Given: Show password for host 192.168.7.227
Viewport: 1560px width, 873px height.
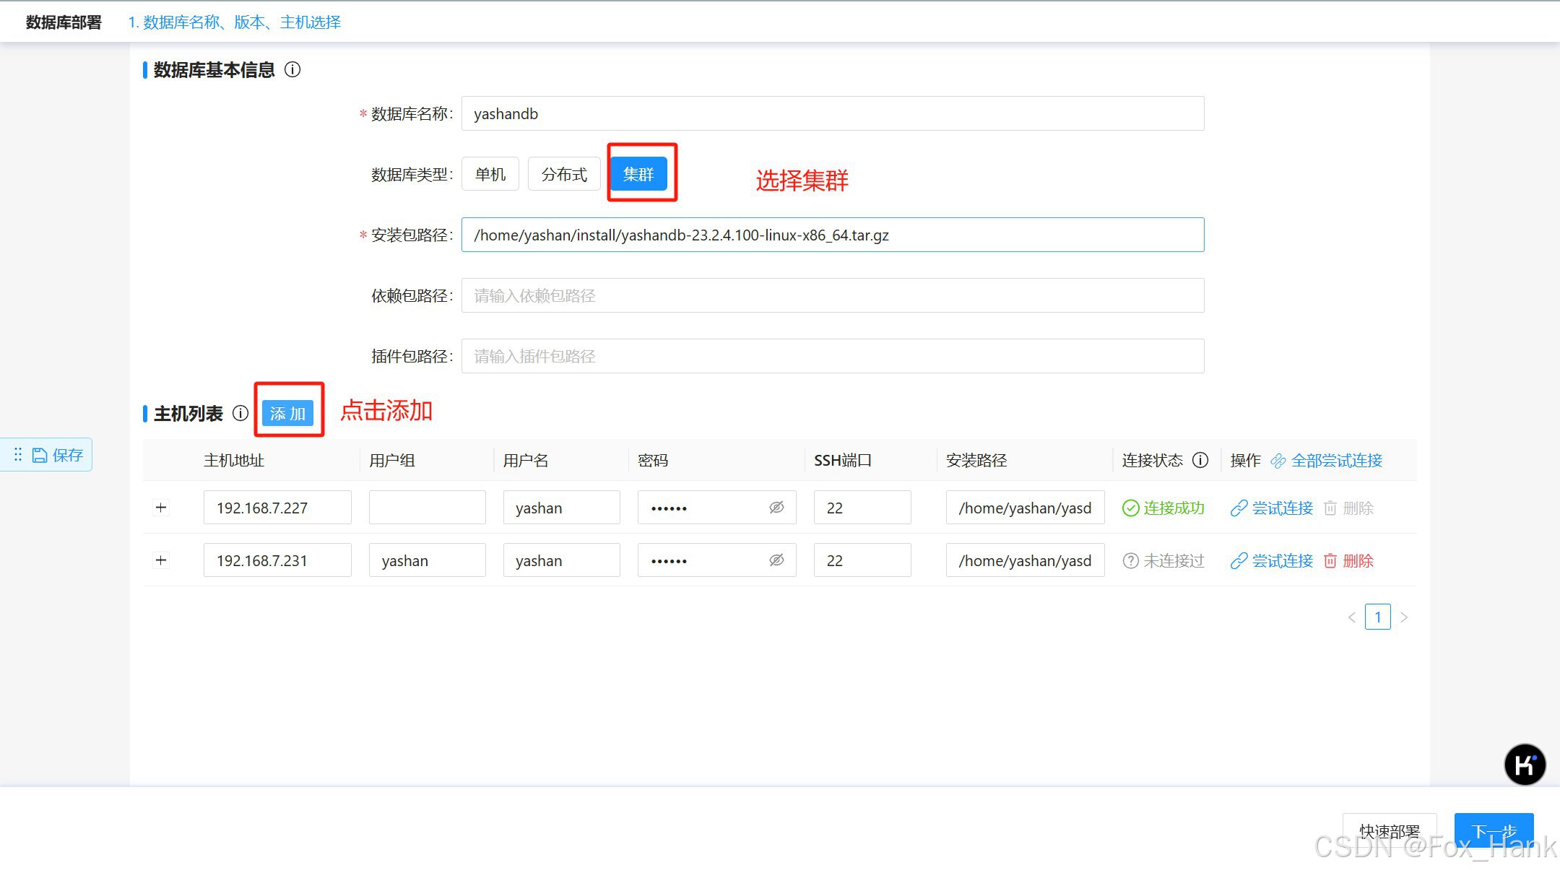Looking at the screenshot, I should click(x=776, y=508).
